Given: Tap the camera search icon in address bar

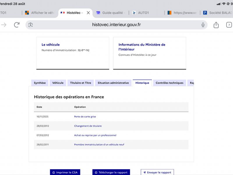Looking at the screenshot, I should click(x=31, y=25).
